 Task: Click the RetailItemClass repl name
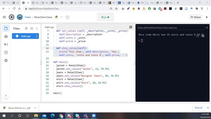(43, 17)
